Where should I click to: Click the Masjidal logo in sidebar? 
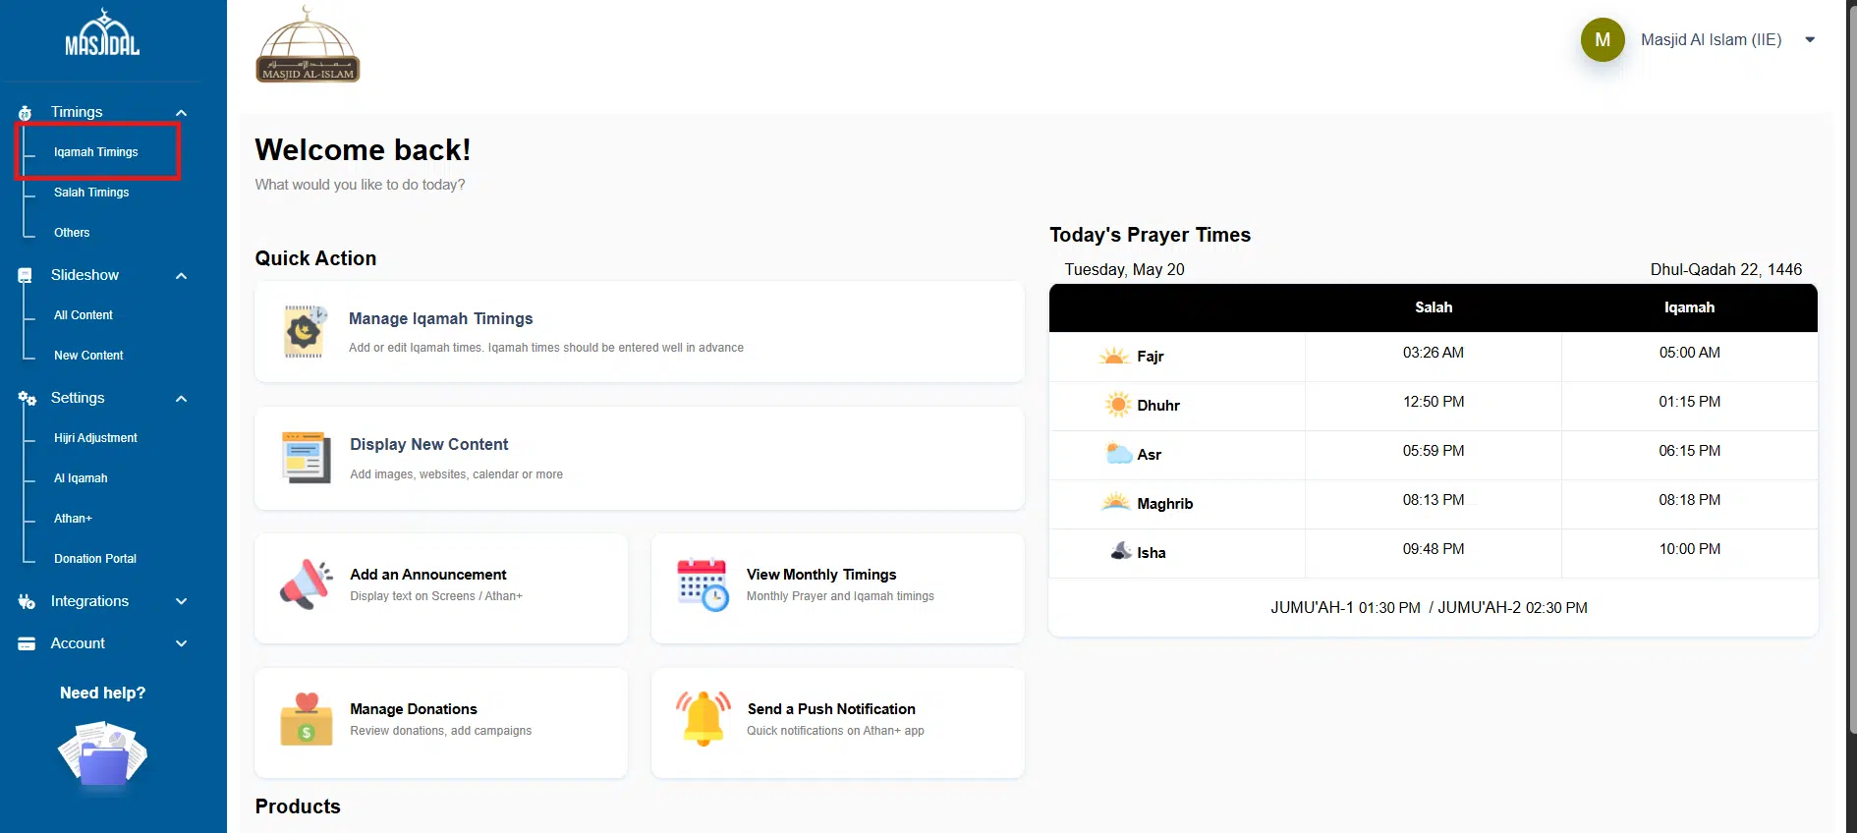coord(102,34)
